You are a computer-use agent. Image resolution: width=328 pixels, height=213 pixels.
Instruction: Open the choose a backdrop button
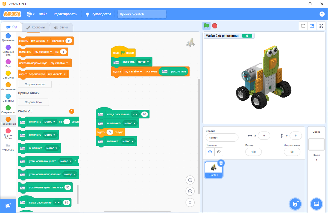317,204
